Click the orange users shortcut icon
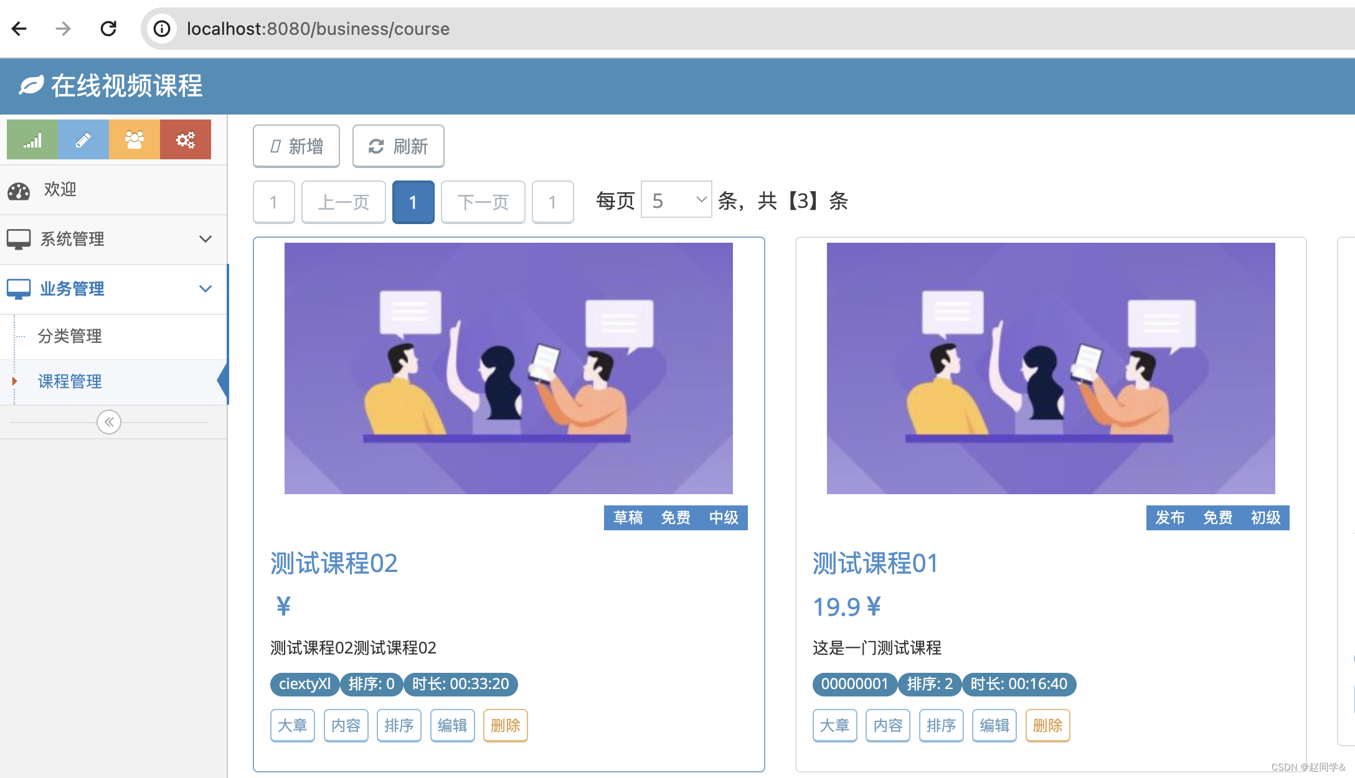1355x778 pixels. [x=135, y=139]
